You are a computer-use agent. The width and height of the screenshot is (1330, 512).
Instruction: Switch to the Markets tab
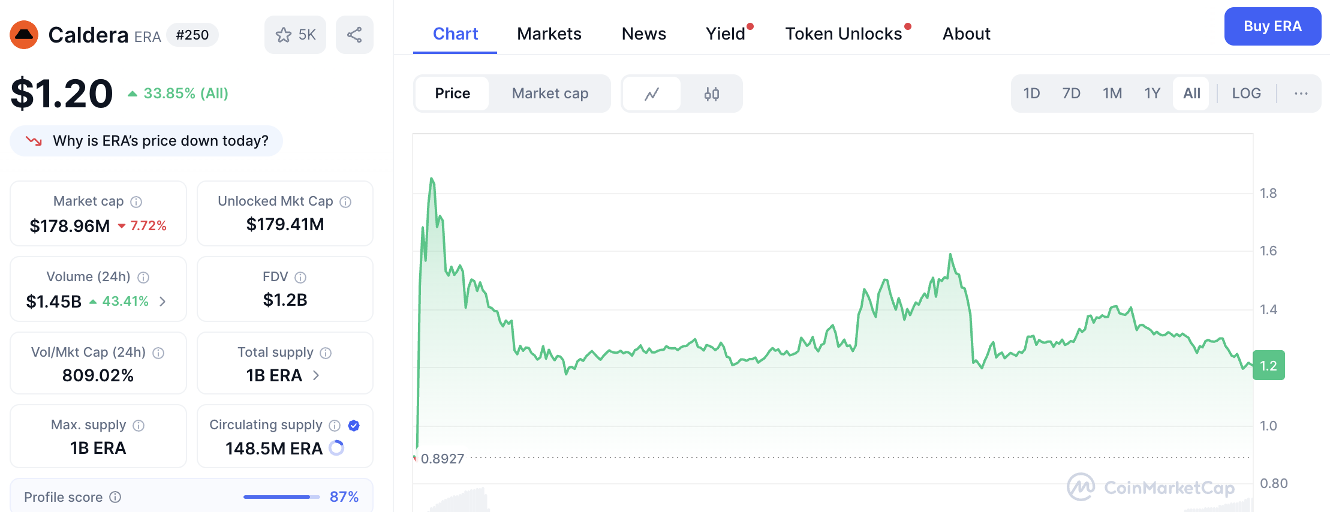pyautogui.click(x=549, y=34)
